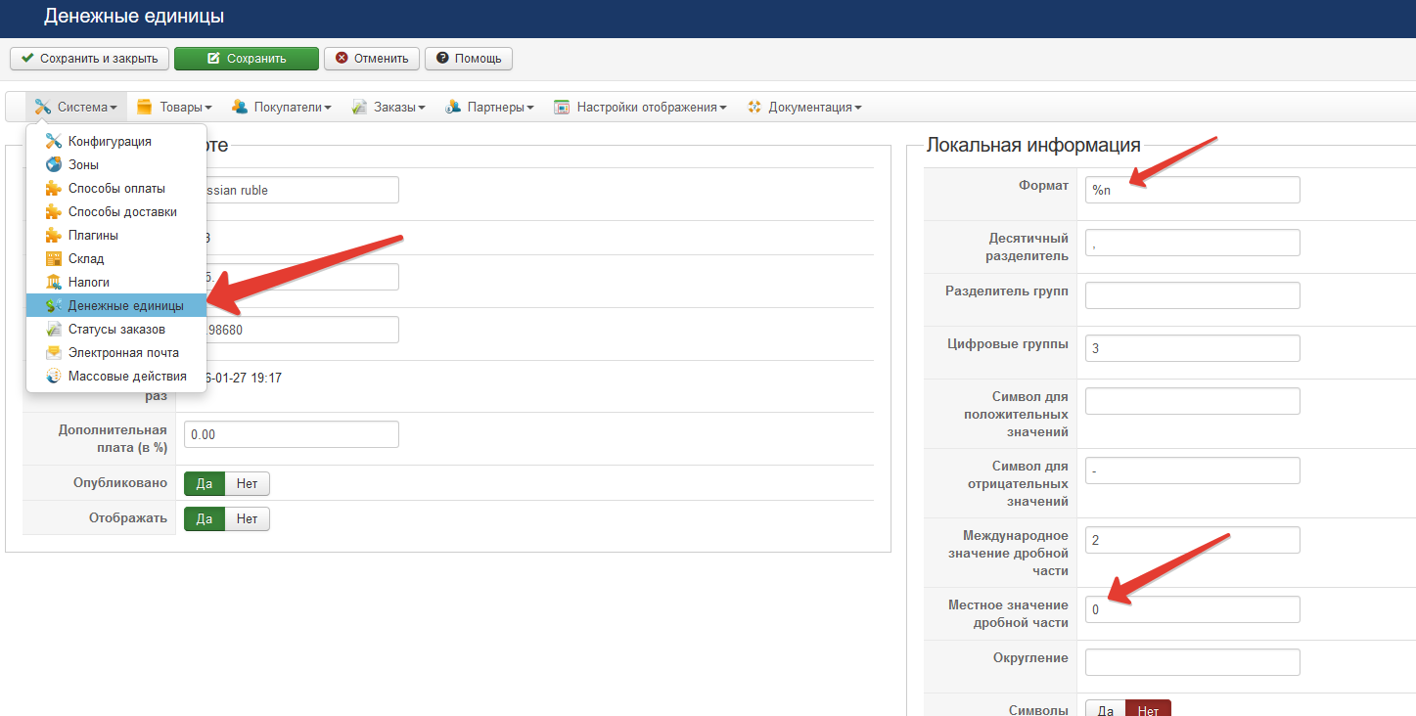Expand the Заказы dropdown menu
Viewport: 1416px width, 716px height.
388,108
